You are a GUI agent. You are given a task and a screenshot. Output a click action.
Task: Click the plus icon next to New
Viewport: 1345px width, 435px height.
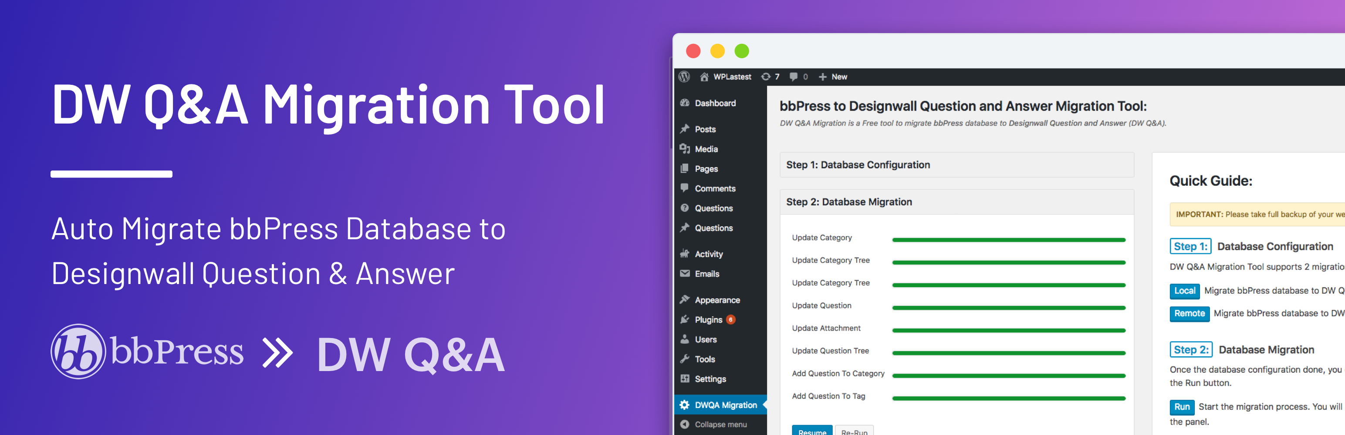pyautogui.click(x=822, y=77)
